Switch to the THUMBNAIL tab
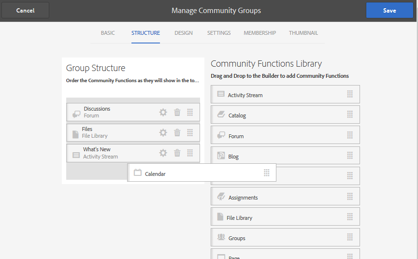The image size is (418, 259). coord(303,33)
